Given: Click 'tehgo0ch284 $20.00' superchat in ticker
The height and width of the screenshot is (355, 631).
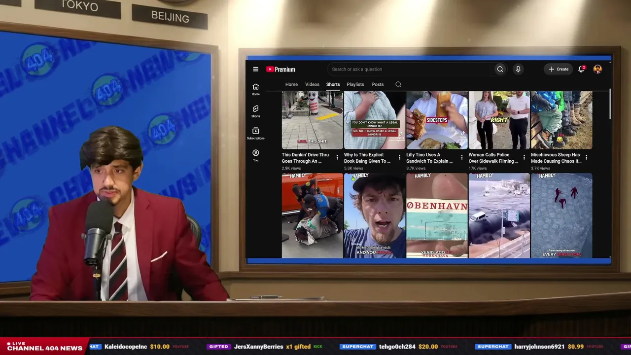Looking at the screenshot, I should click(x=408, y=347).
